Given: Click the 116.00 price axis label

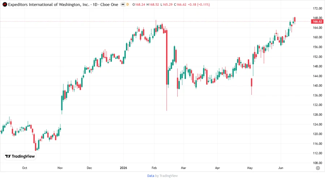Looking at the screenshot, I should pyautogui.click(x=317, y=144).
